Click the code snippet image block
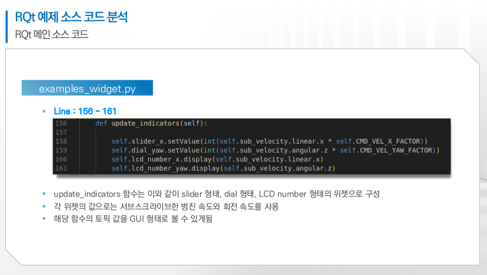Screen dimensions: 487x275 [x=252, y=146]
